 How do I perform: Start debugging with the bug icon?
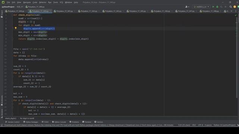click(217, 7)
